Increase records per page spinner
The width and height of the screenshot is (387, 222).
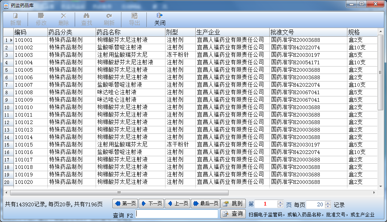328,203
